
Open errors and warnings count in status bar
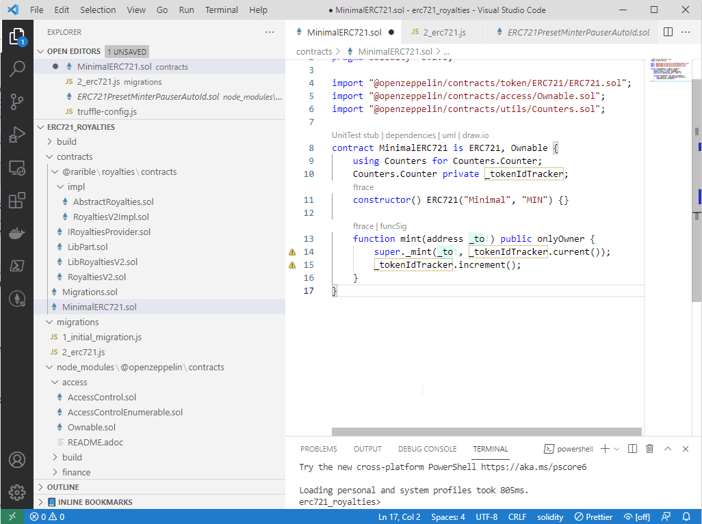[x=47, y=517]
